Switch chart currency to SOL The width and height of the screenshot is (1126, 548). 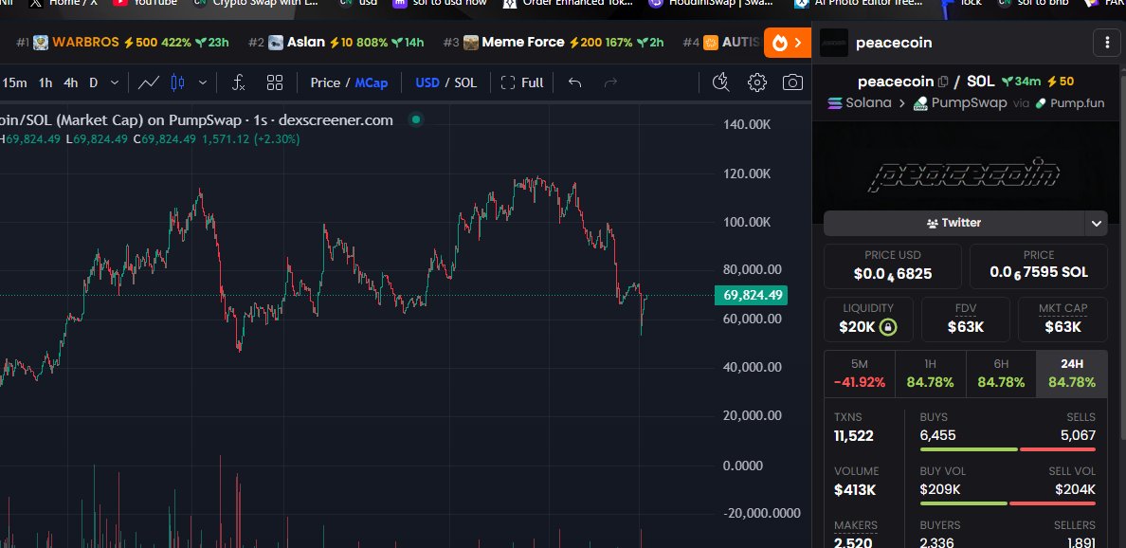click(x=465, y=82)
